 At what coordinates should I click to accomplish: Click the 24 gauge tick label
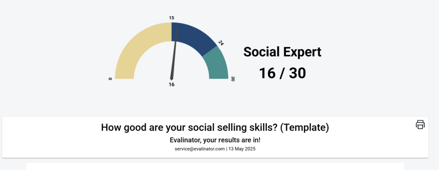pyautogui.click(x=221, y=43)
